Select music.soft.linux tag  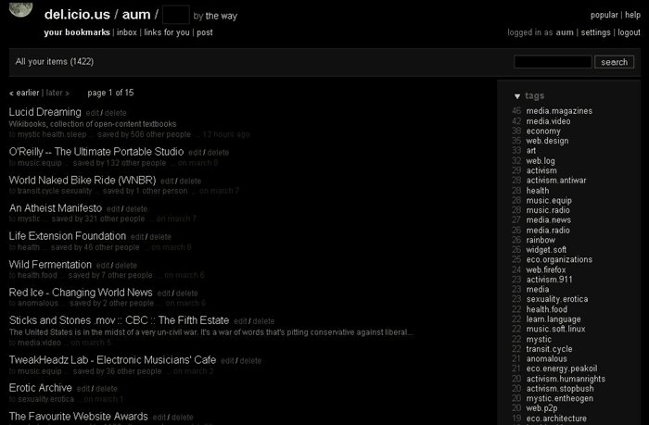(555, 329)
